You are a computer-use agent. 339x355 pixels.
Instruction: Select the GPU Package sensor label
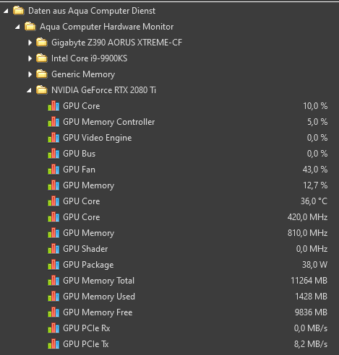pos(88,265)
